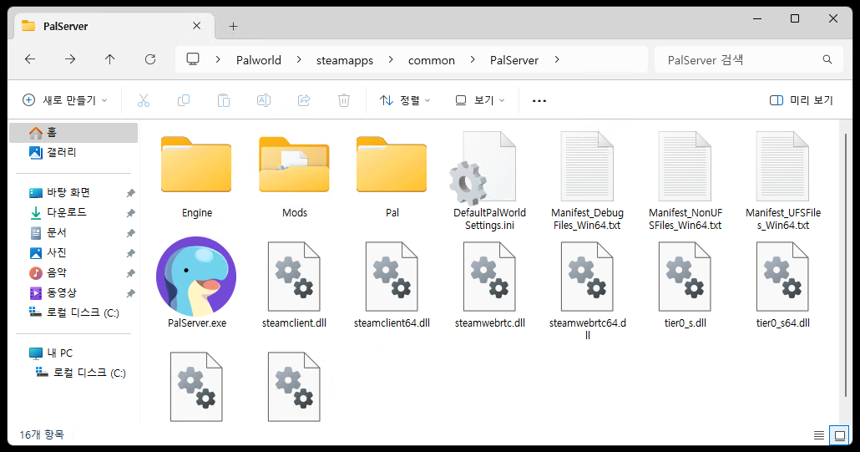The width and height of the screenshot is (860, 452).
Task: Select steamwebrtc.dll file
Action: click(x=489, y=285)
